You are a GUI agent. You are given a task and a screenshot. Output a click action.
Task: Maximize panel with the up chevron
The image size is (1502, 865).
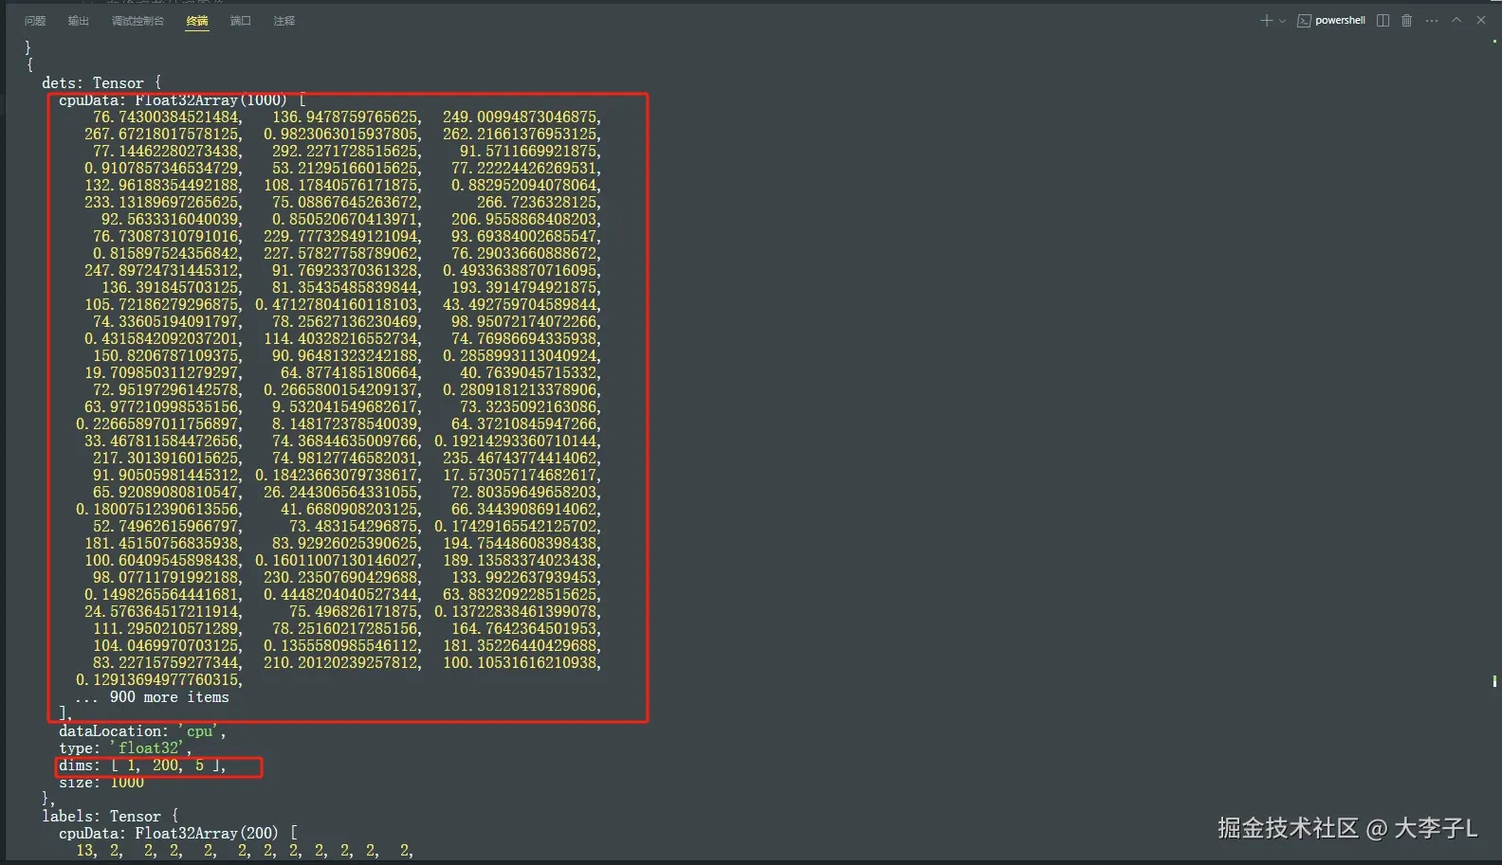click(1456, 20)
